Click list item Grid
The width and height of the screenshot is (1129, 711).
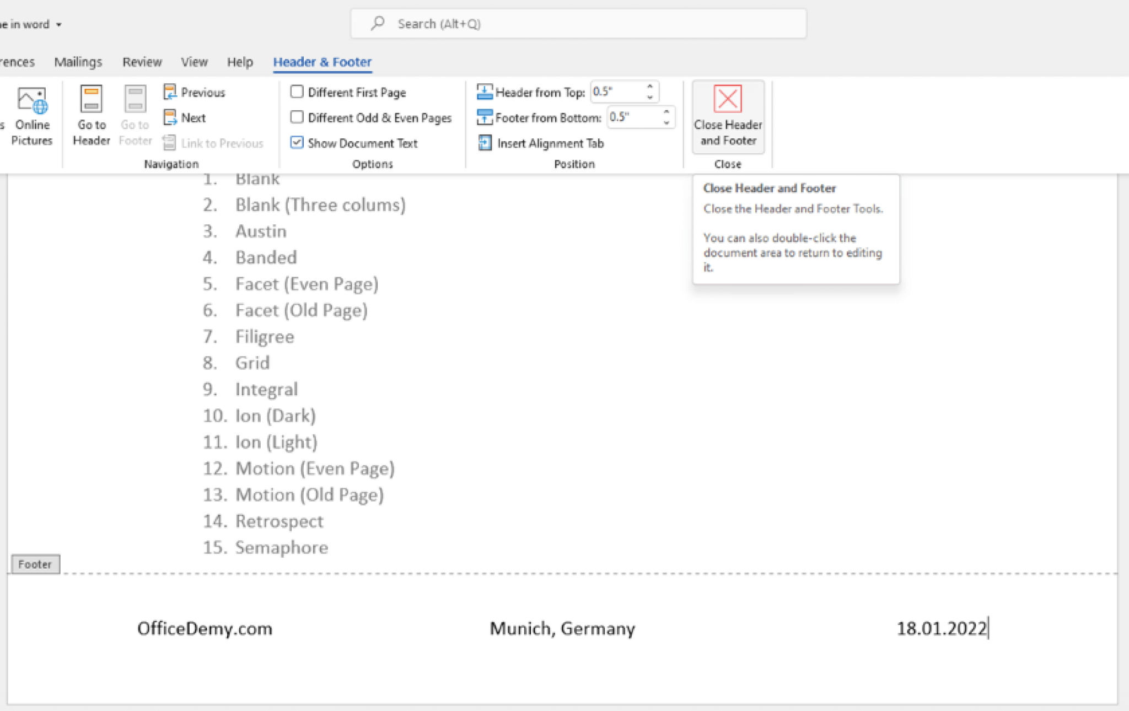(252, 363)
